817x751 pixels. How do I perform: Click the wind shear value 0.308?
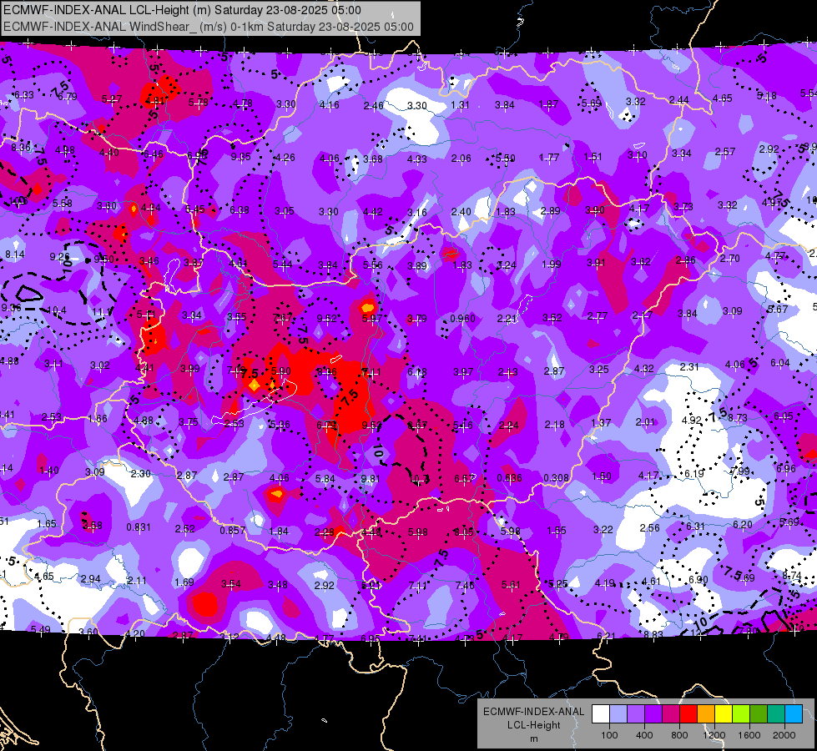pyautogui.click(x=556, y=478)
